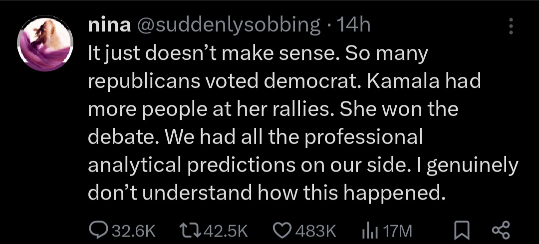Viewport: 539px width, 244px height.
Task: Like the tweet with heart icon
Action: [283, 231]
